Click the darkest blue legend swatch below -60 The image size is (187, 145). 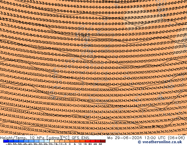[x=6, y=141]
